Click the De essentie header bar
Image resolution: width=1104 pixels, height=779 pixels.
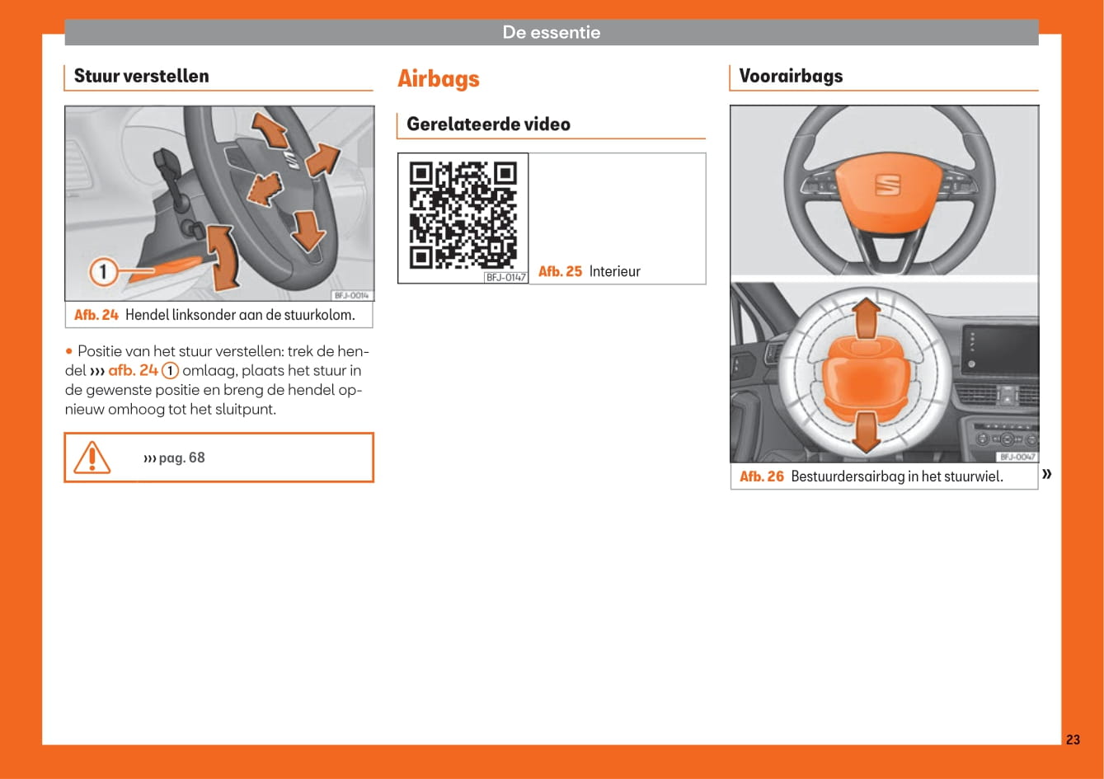(x=551, y=33)
